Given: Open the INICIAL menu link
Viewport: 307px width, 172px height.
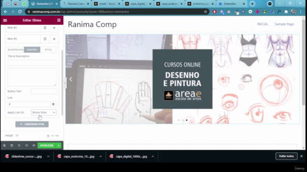Looking at the screenshot, I should [262, 24].
